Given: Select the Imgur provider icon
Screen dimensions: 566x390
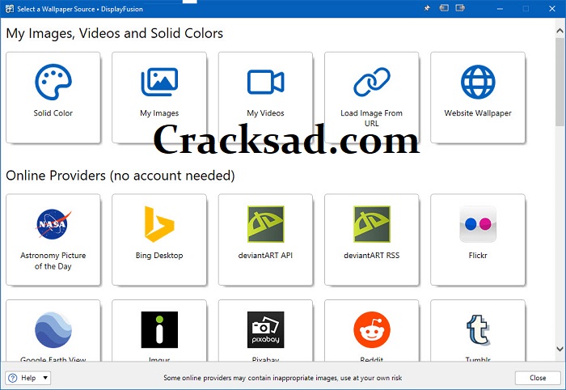Looking at the screenshot, I should (159, 329).
